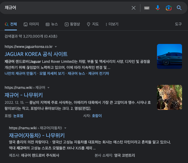
Task: Click the magnifying glass search button
Action: pos(179,8)
